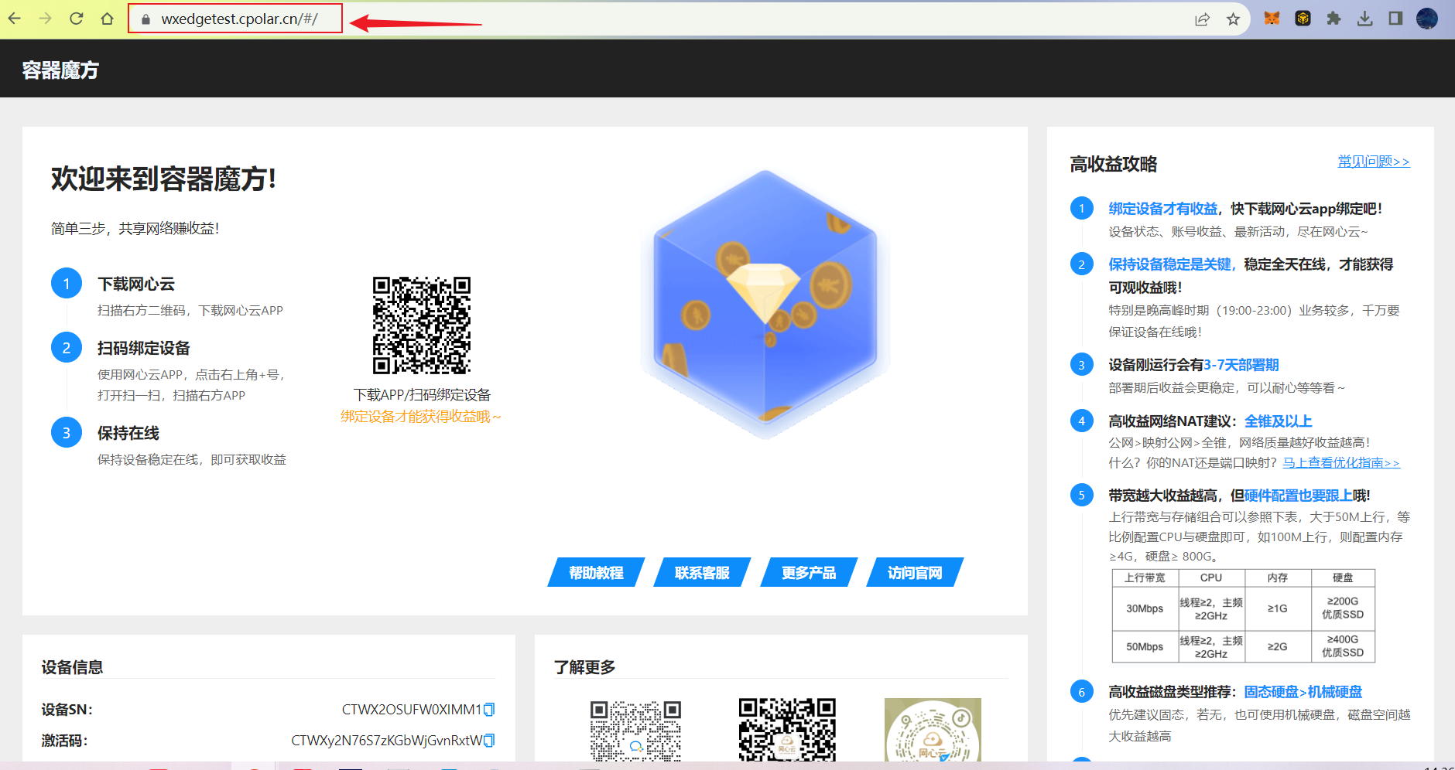Open the 常见问题>> FAQ link

click(1374, 162)
